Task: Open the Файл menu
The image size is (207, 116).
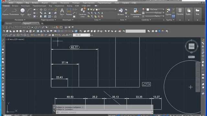Action: pyautogui.click(x=11, y=3)
